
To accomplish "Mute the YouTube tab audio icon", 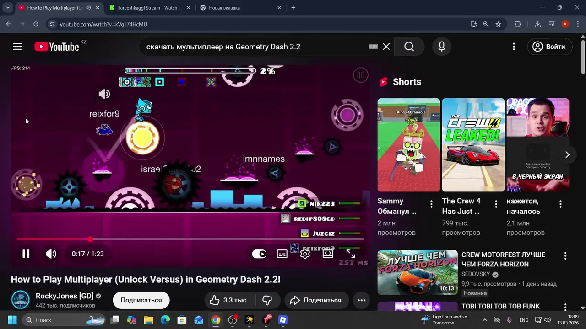I will click(88, 8).
